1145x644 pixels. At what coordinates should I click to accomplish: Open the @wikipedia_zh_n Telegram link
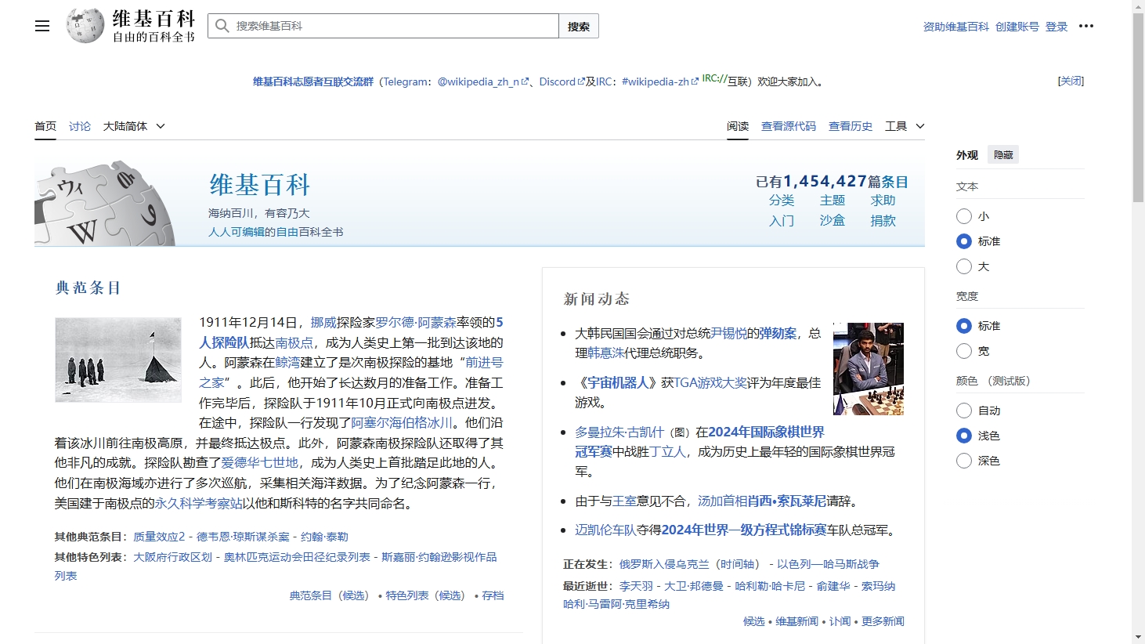tap(482, 81)
